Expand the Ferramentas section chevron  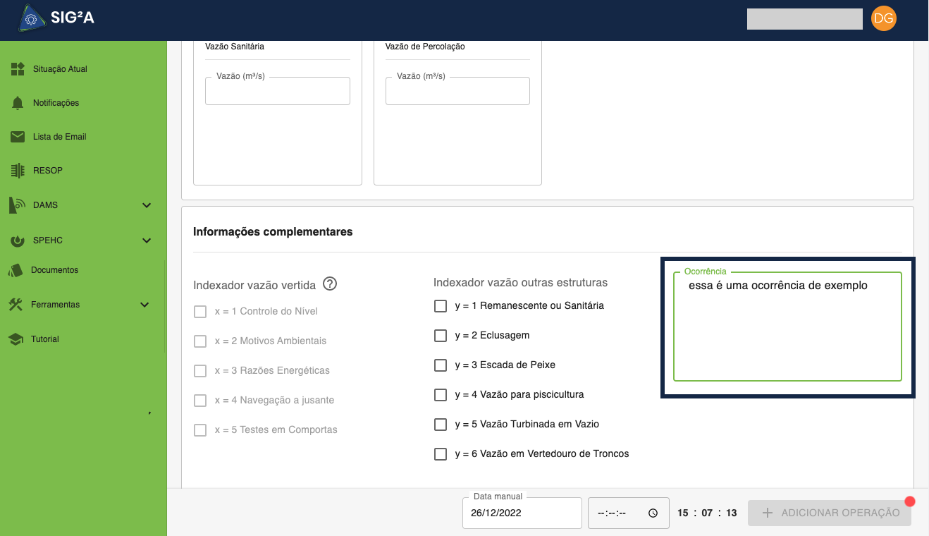click(x=144, y=305)
